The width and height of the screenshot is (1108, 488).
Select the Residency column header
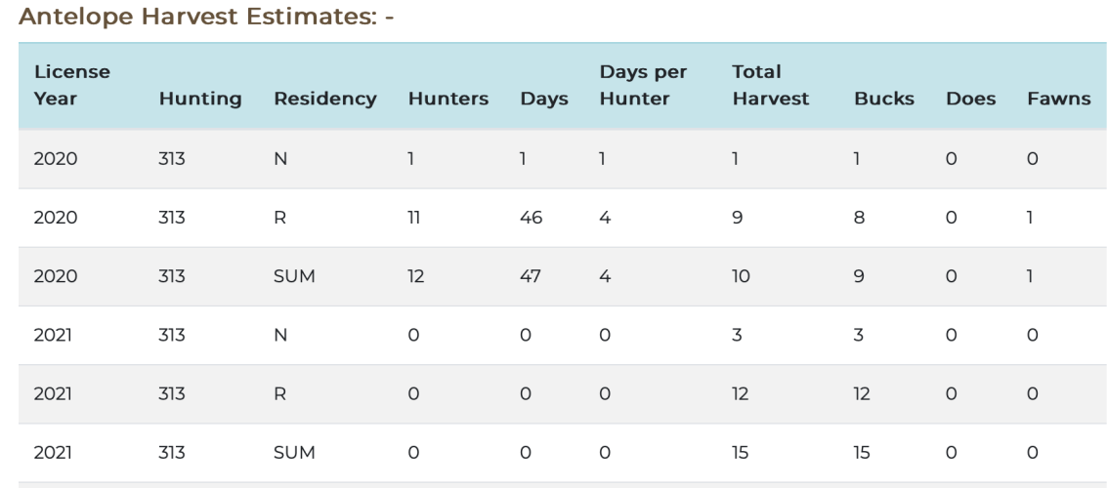(x=326, y=100)
